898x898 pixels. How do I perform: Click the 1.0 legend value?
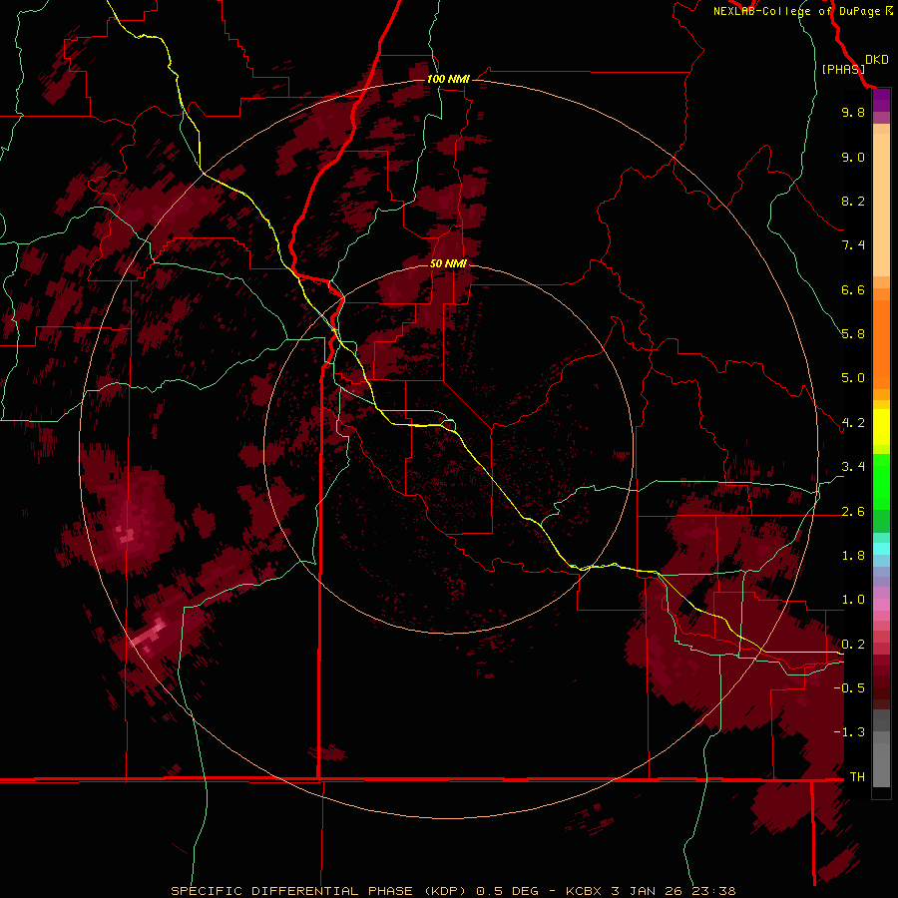tap(853, 600)
